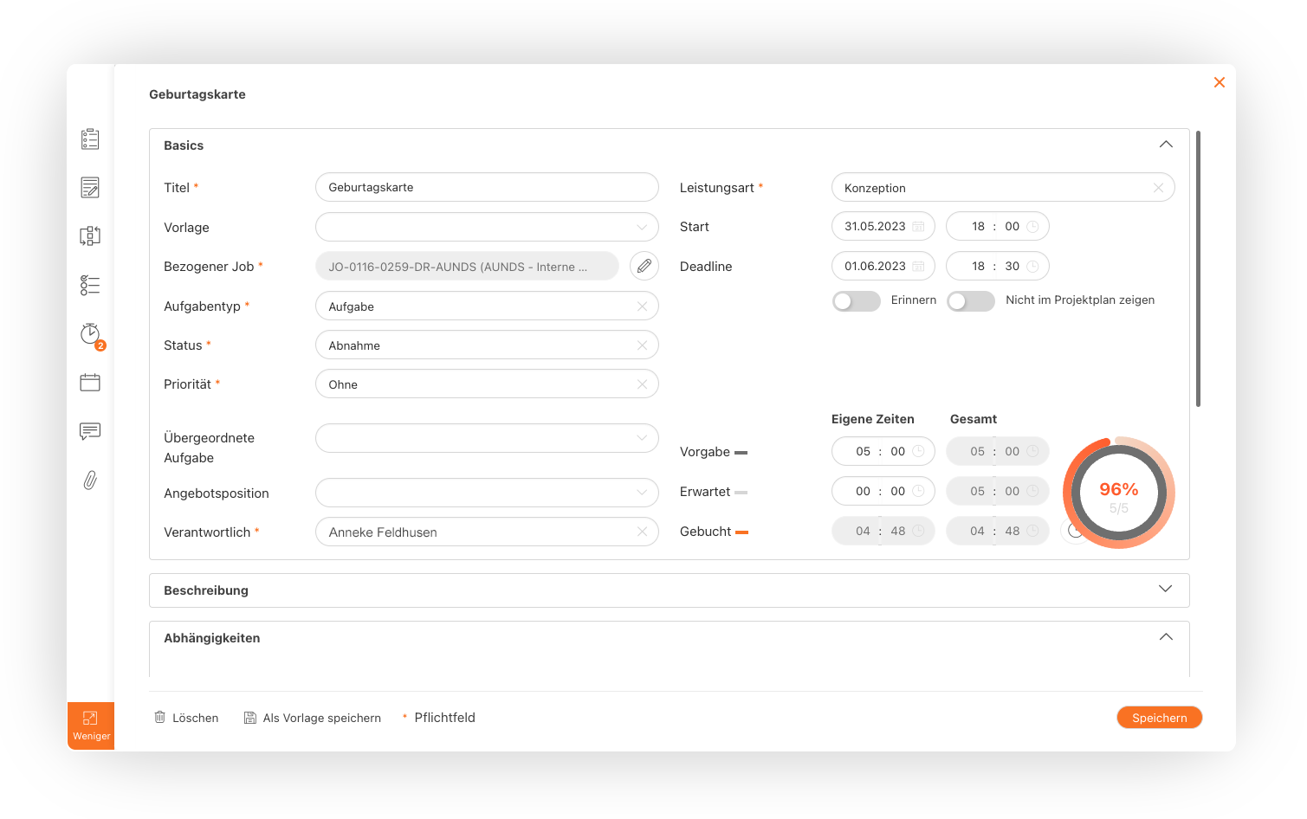Open the calendar icon in sidebar
This screenshot has width=1307, height=819.
coord(90,383)
